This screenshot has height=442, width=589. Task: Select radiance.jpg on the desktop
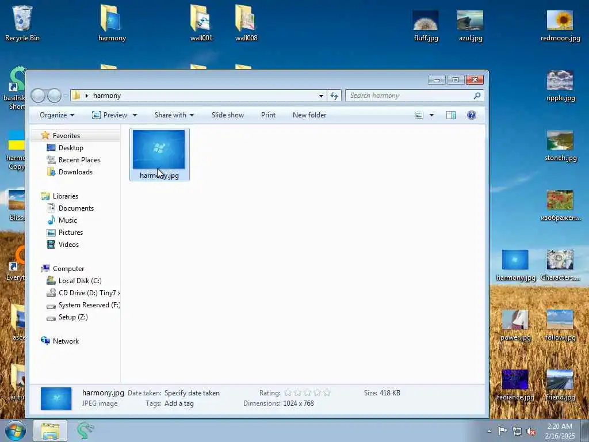click(x=515, y=385)
